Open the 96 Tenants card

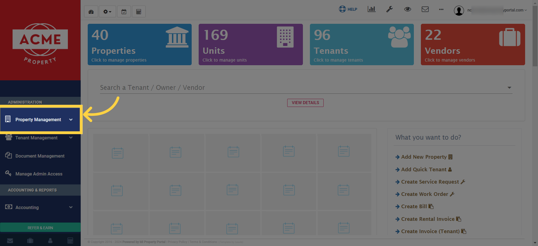(362, 44)
